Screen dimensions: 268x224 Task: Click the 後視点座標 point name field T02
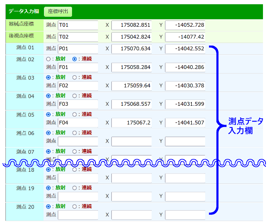click(x=78, y=37)
